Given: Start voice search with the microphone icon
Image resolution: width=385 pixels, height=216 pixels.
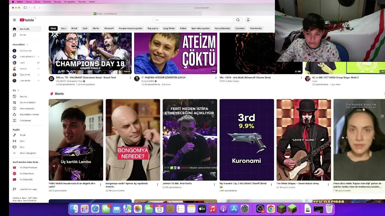Looking at the screenshot, I should [x=248, y=20].
